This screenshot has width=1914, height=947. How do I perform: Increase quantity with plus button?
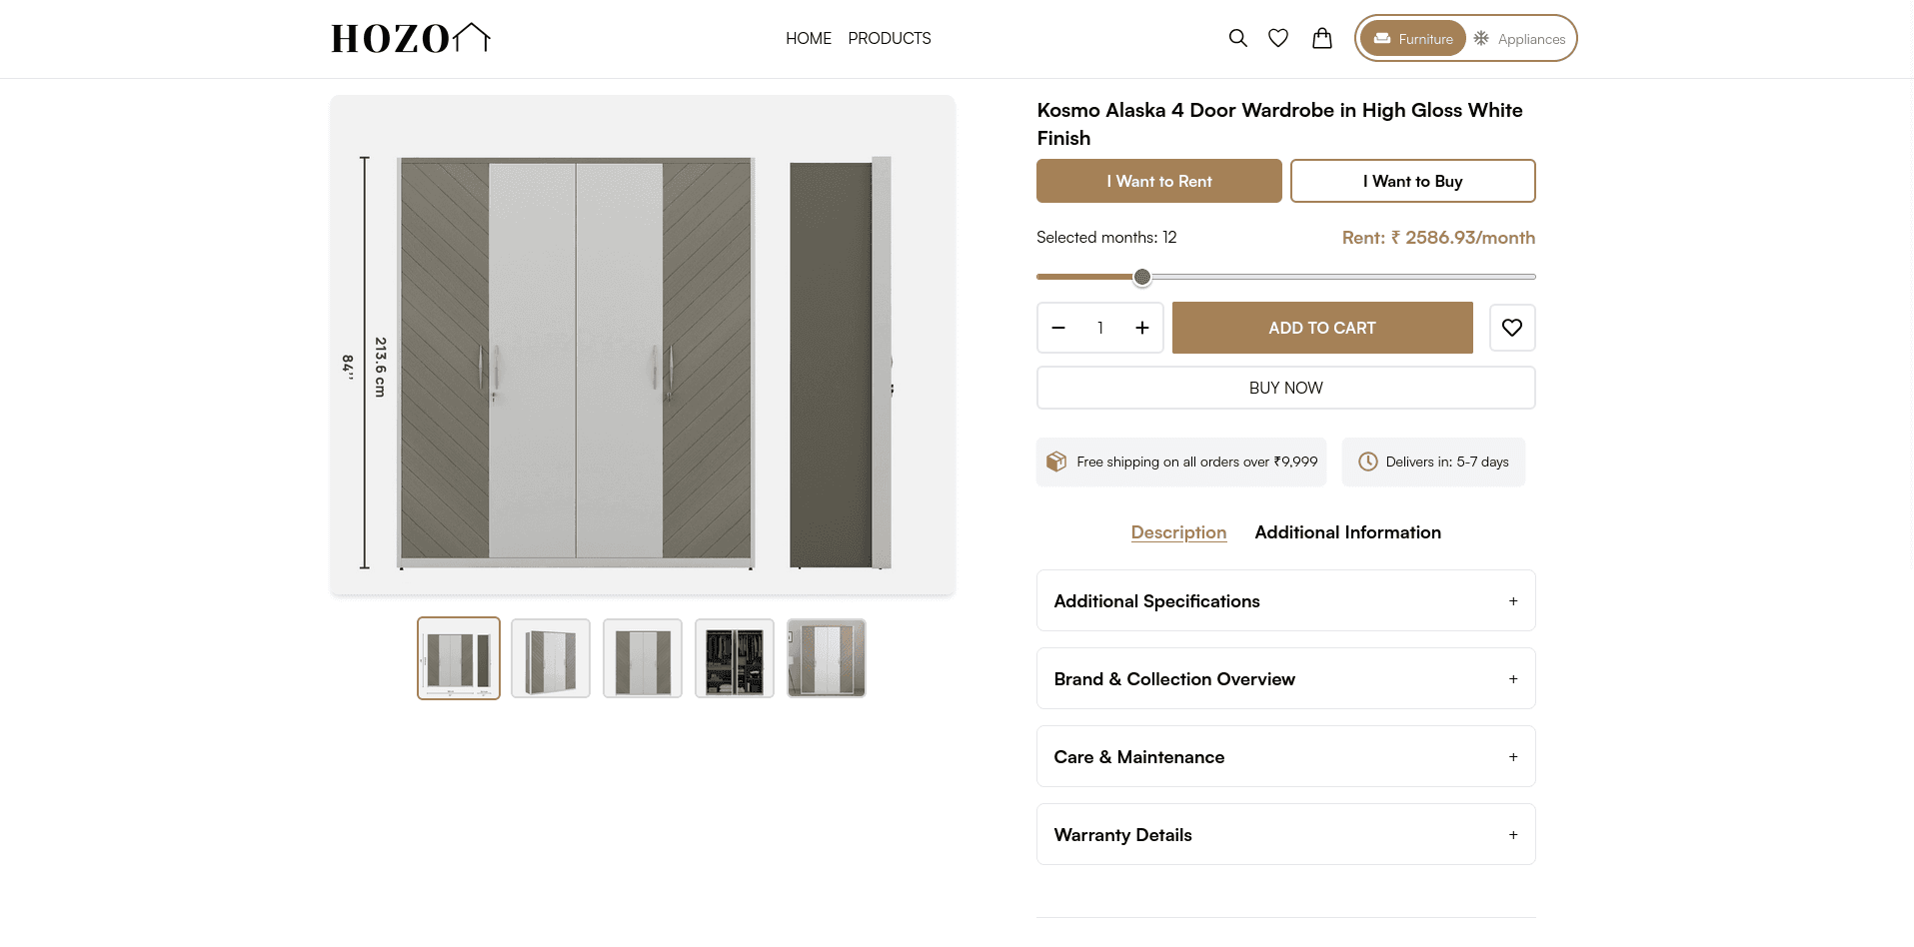pyautogui.click(x=1142, y=328)
